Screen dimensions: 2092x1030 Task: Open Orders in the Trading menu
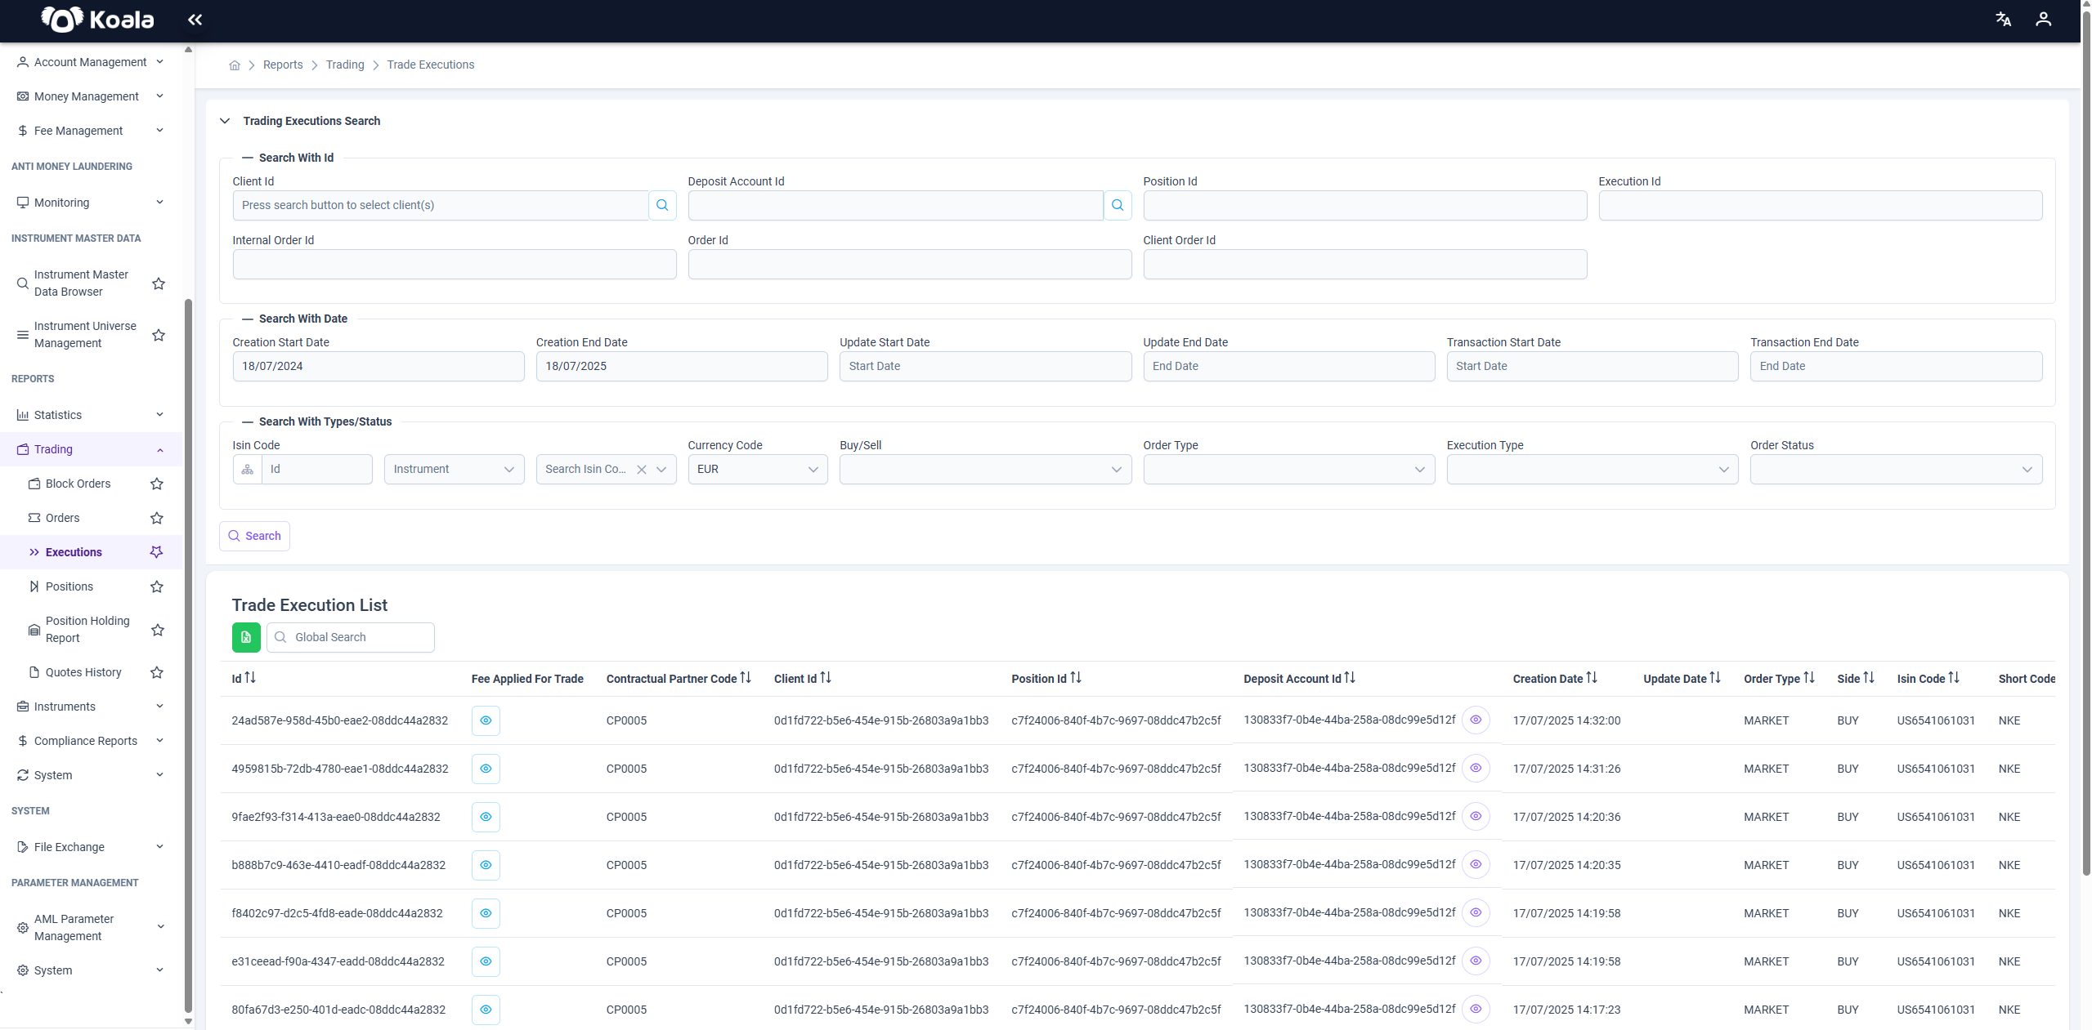click(x=62, y=518)
